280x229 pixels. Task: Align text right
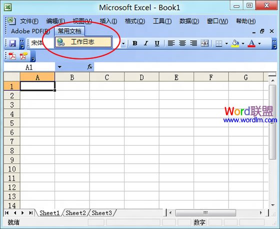pos(193,43)
